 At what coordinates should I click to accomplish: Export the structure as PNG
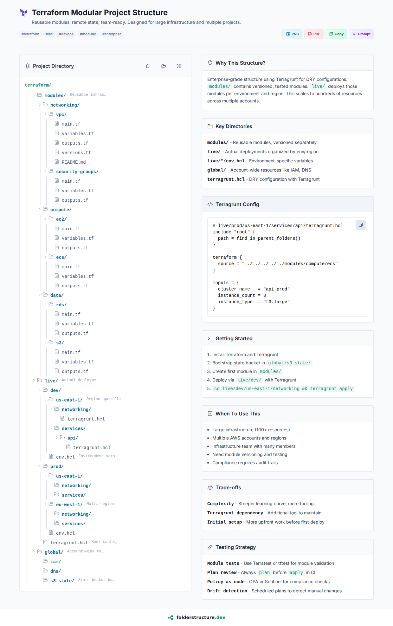point(292,34)
